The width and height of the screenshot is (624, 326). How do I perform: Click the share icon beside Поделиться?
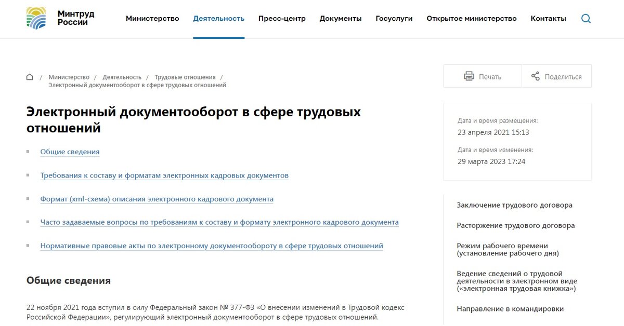535,76
